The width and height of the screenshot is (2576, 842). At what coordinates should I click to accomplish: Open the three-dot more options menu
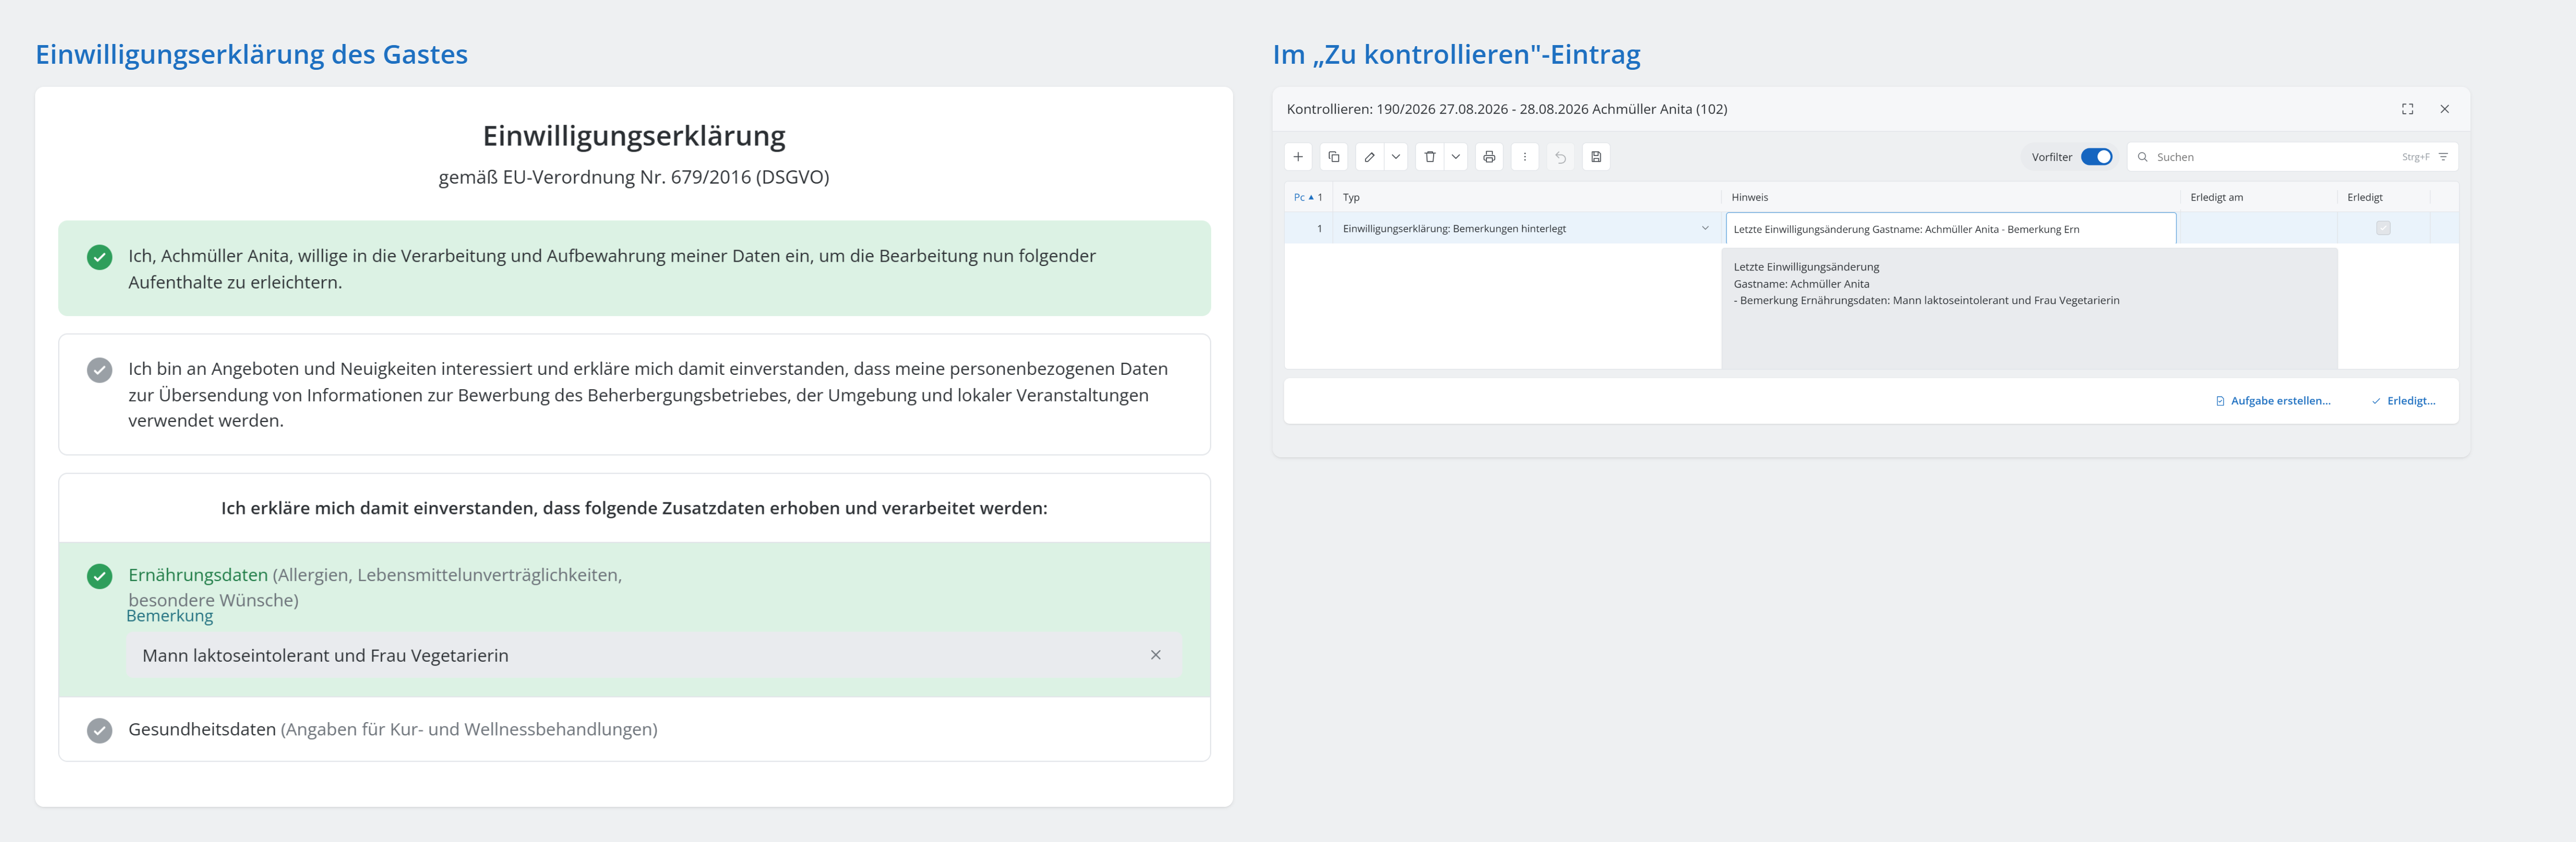click(1525, 157)
